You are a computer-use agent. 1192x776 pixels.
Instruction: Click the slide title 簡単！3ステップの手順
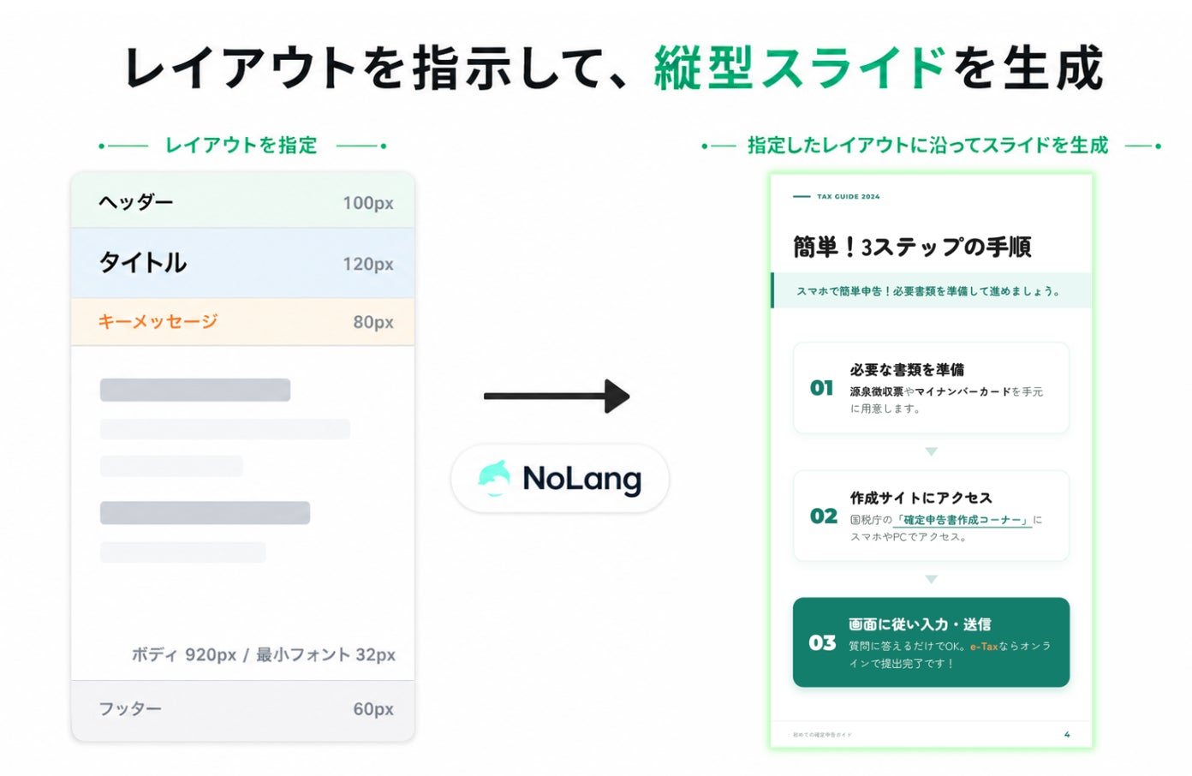tap(912, 247)
